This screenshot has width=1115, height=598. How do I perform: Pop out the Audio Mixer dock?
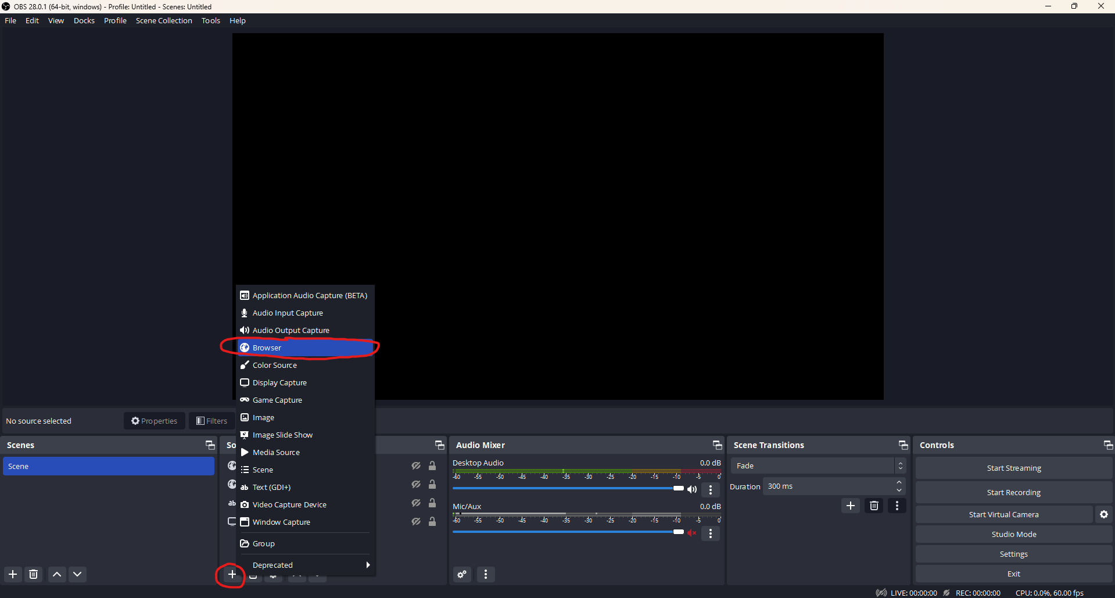pyautogui.click(x=718, y=445)
